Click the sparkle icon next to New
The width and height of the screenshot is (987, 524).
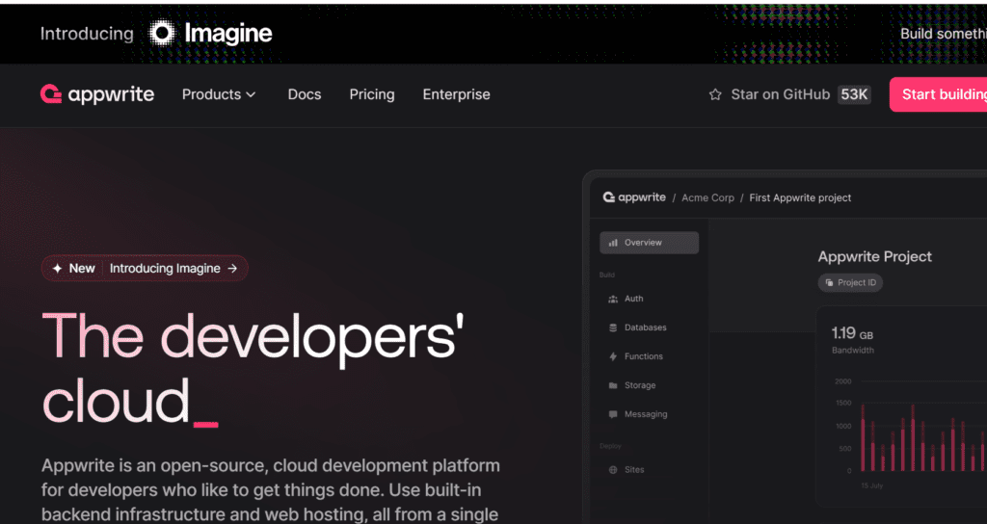click(x=57, y=269)
